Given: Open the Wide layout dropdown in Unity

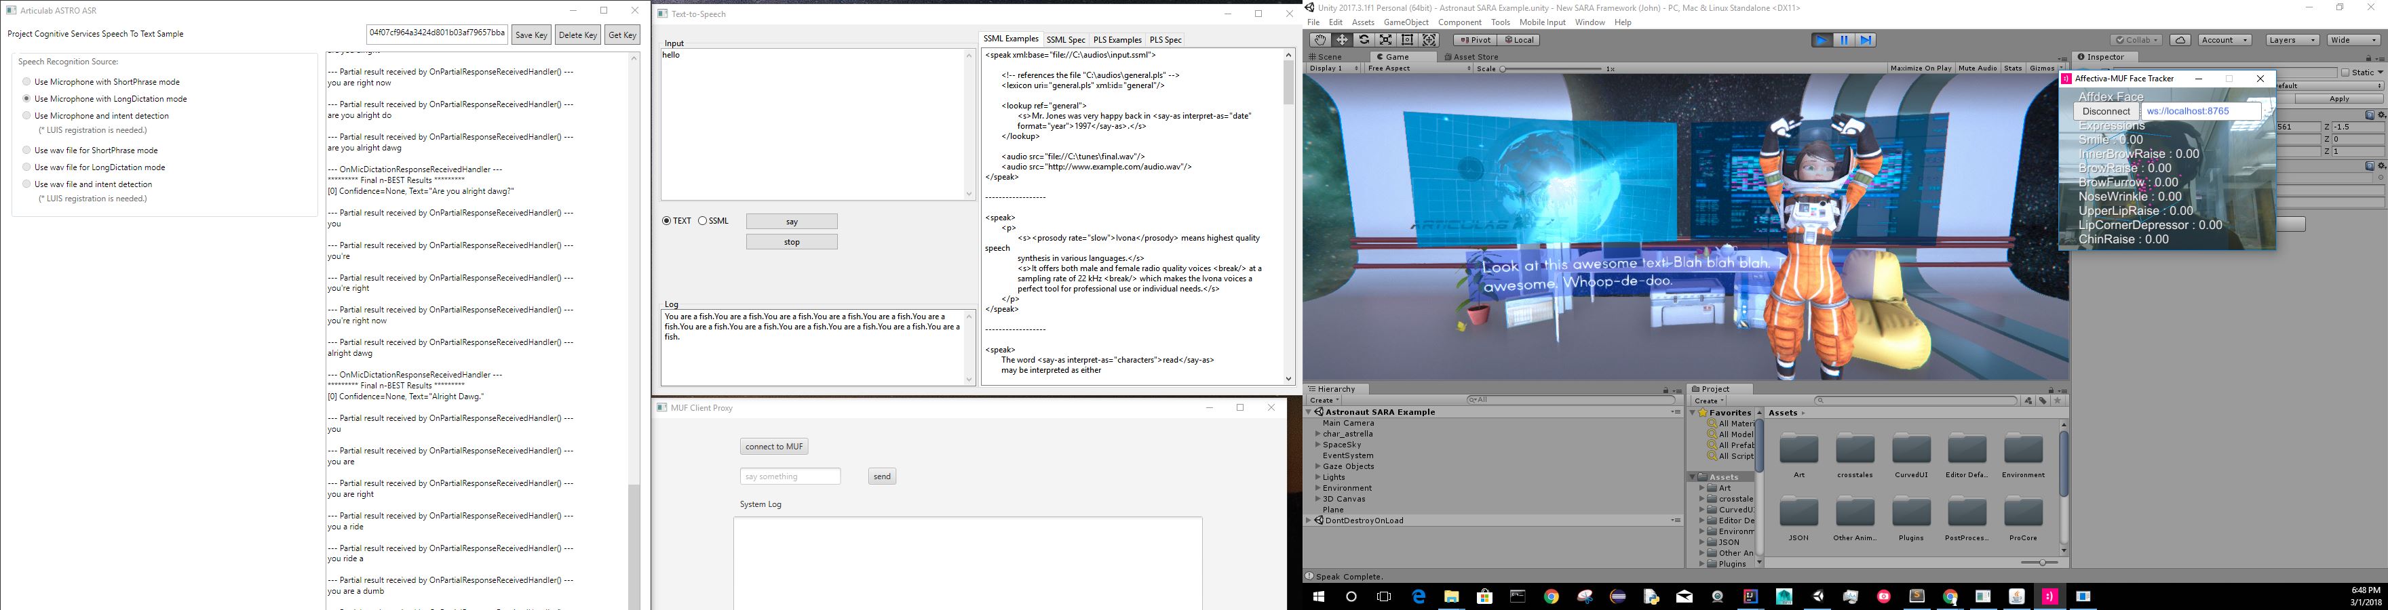Looking at the screenshot, I should tap(2353, 40).
